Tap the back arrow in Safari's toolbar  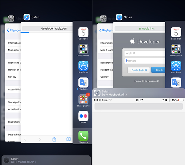click(25, 139)
